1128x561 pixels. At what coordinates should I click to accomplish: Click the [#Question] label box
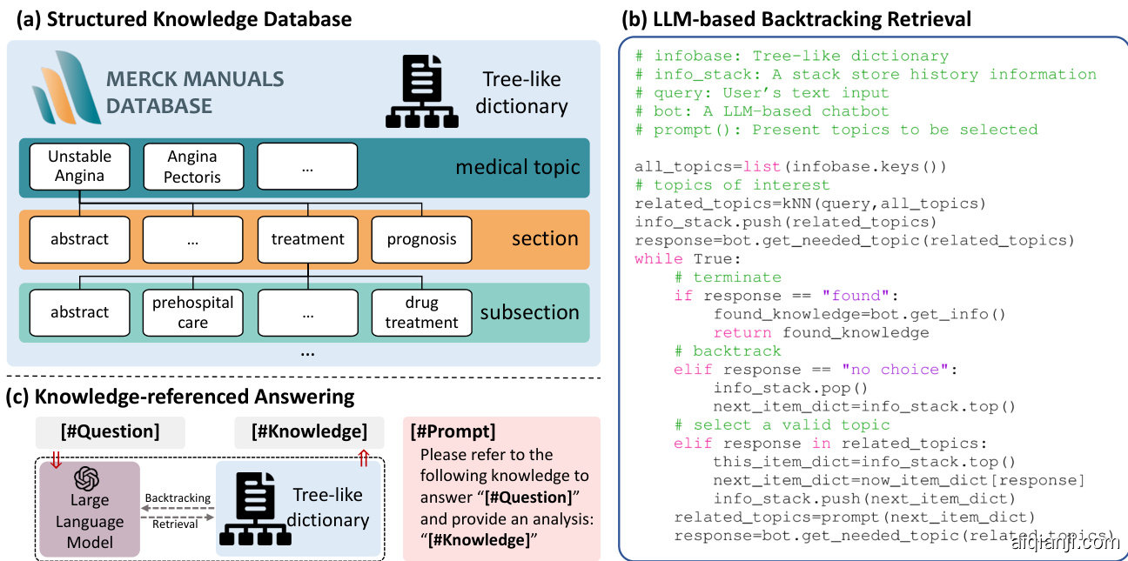point(110,432)
